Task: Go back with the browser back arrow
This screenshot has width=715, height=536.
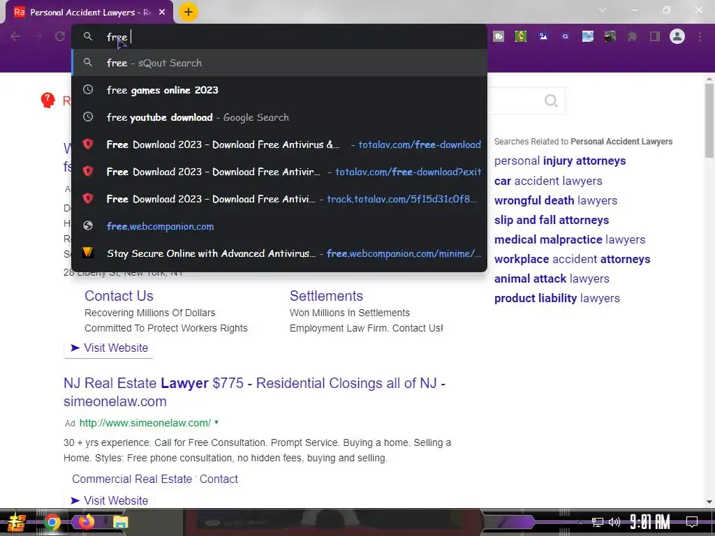Action: [x=15, y=36]
